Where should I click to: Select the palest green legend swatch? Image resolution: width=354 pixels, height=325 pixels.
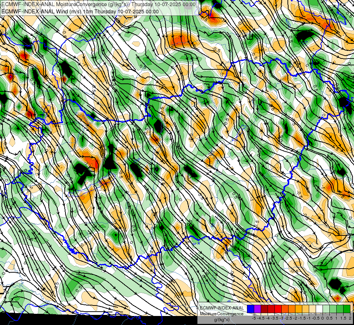click(326, 309)
